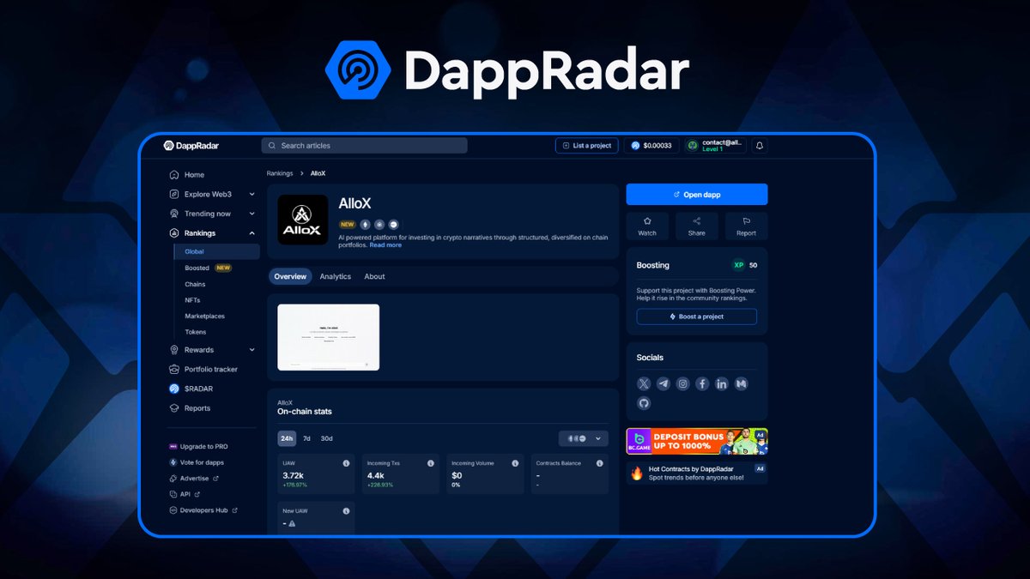Viewport: 1030px width, 579px height.
Task: Switch to the About tab
Action: tap(374, 276)
